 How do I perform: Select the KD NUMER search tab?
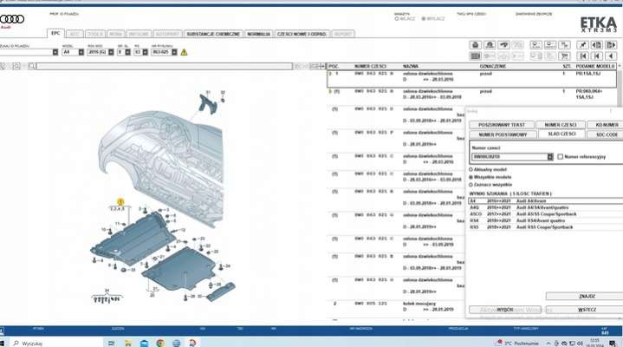(x=607, y=125)
